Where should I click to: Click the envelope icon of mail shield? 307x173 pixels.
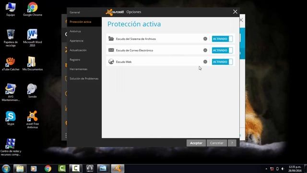click(x=111, y=50)
